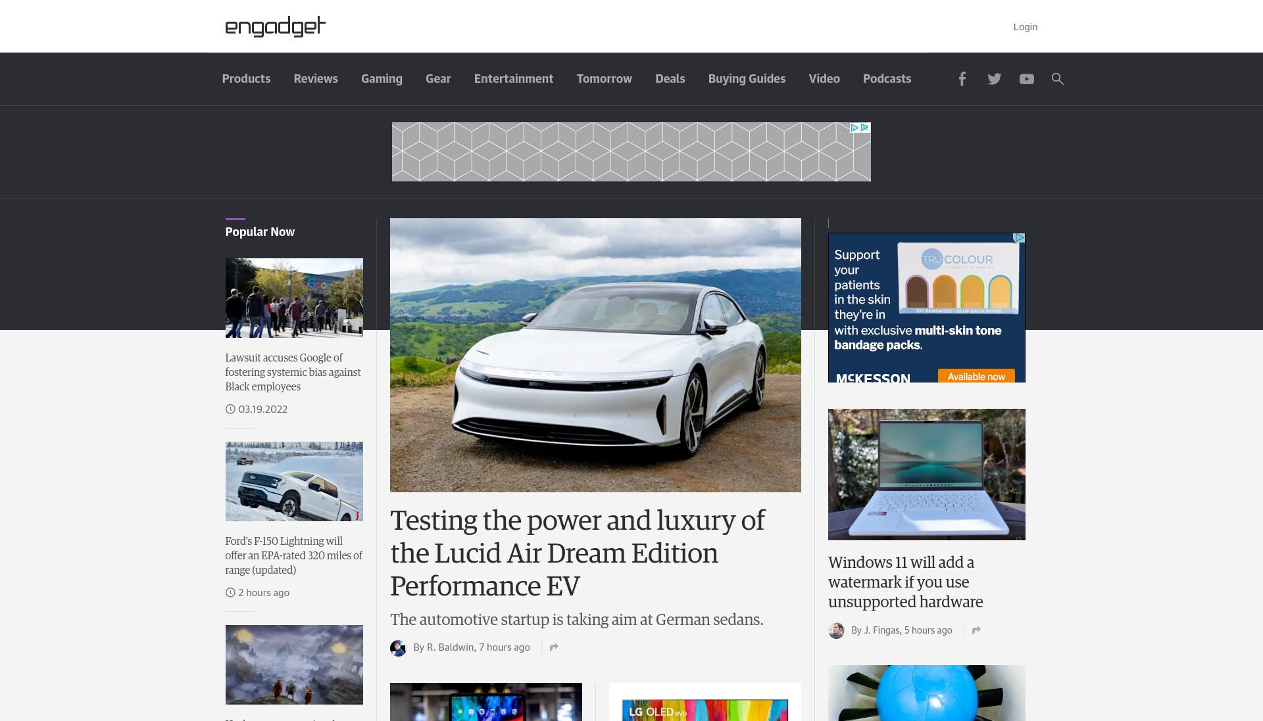1263x721 pixels.
Task: Open the search magnifier icon
Action: coord(1057,79)
